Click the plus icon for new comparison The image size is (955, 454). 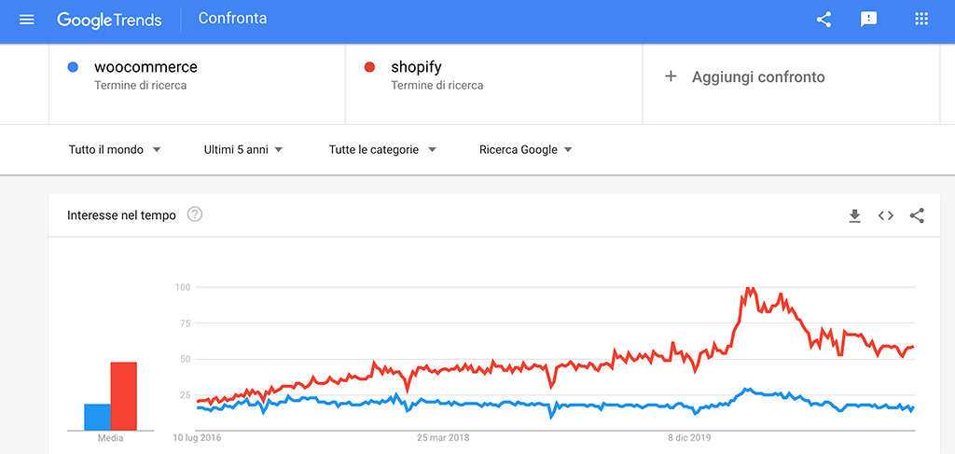point(671,76)
